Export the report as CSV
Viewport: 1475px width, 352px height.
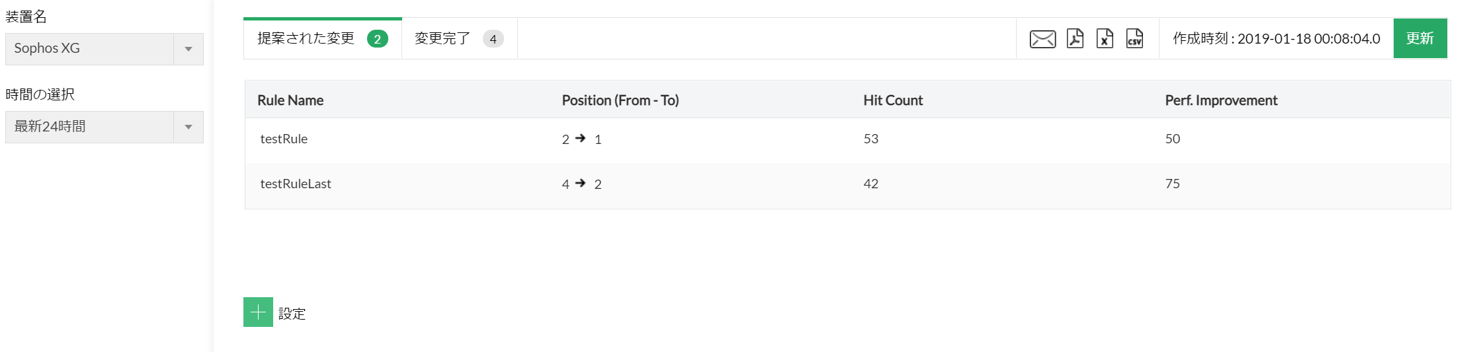click(1134, 38)
